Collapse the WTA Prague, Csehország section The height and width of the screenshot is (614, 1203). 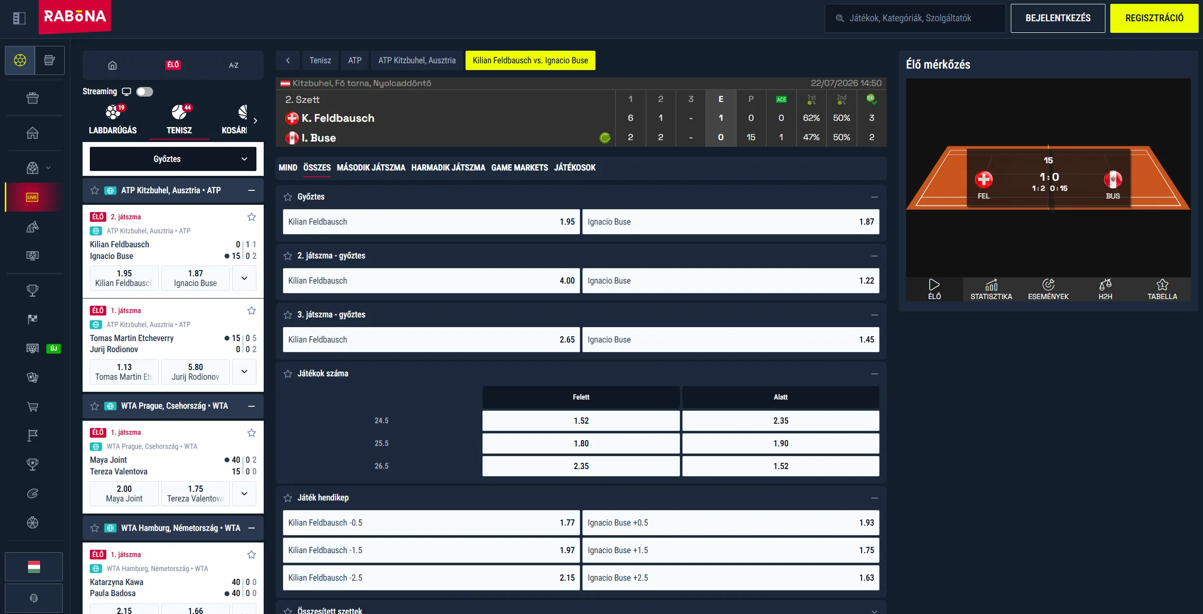pyautogui.click(x=252, y=406)
